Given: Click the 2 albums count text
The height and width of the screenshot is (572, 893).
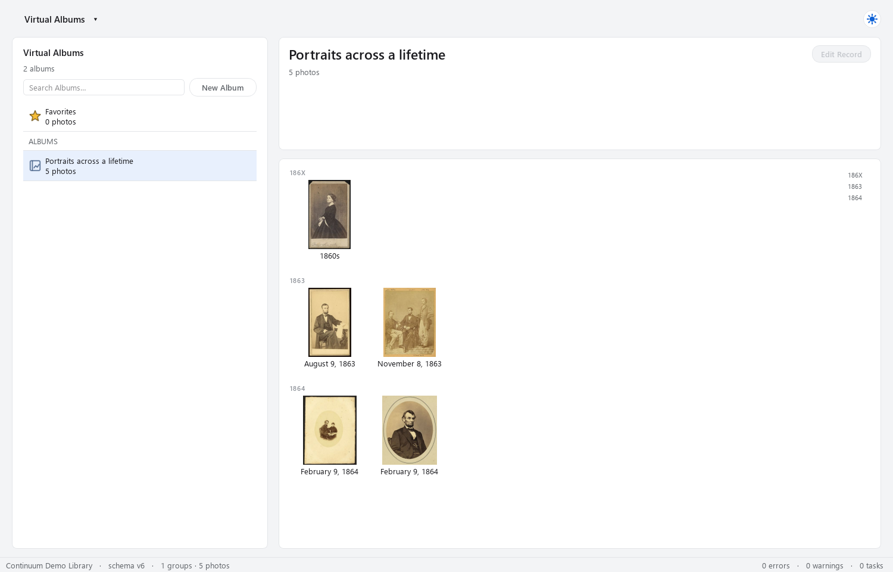Looking at the screenshot, I should (39, 69).
